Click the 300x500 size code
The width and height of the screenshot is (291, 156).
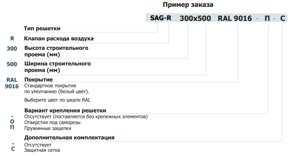pos(195,18)
